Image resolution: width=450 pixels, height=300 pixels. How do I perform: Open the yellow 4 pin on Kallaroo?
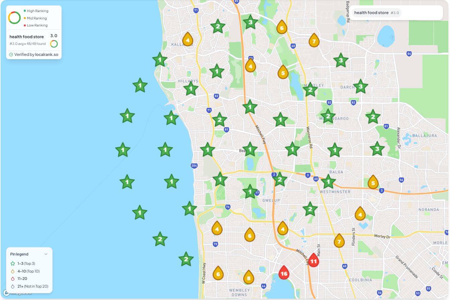(188, 40)
